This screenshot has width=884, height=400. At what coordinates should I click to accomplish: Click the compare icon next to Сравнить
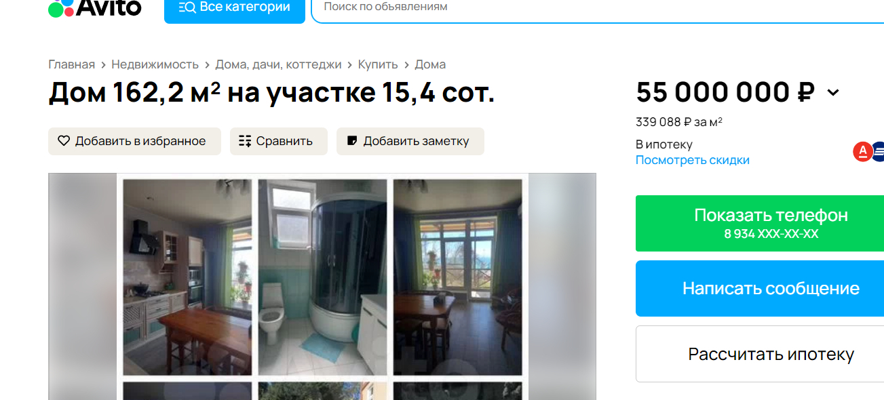pyautogui.click(x=245, y=141)
